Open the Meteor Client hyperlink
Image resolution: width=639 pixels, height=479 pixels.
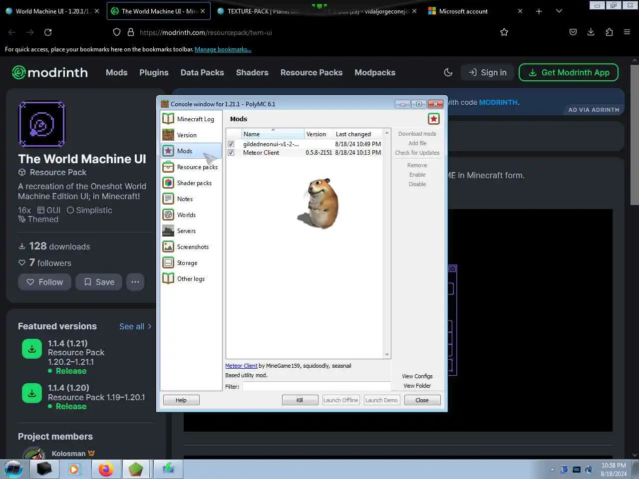241,366
